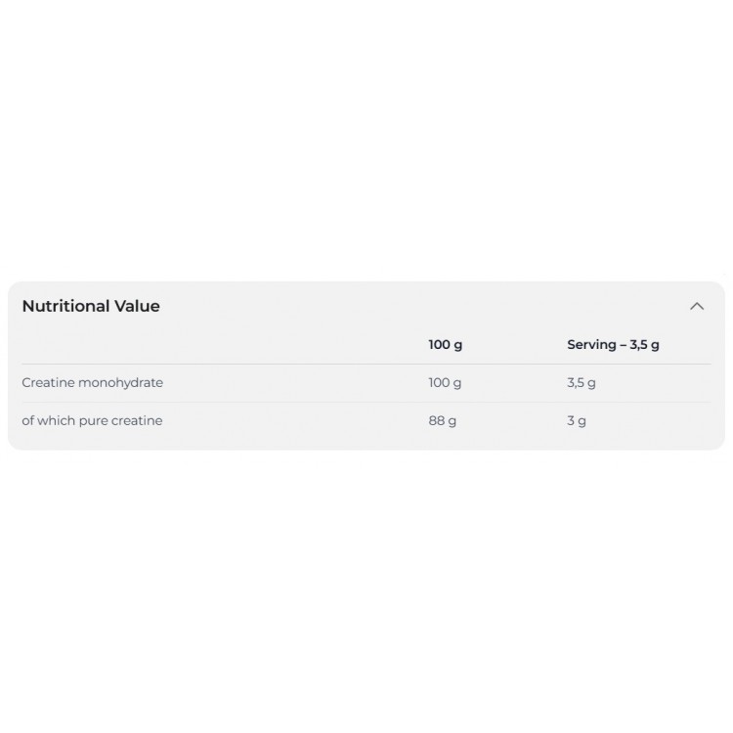
Task: Click the blank white area above the panel
Action: point(366,147)
